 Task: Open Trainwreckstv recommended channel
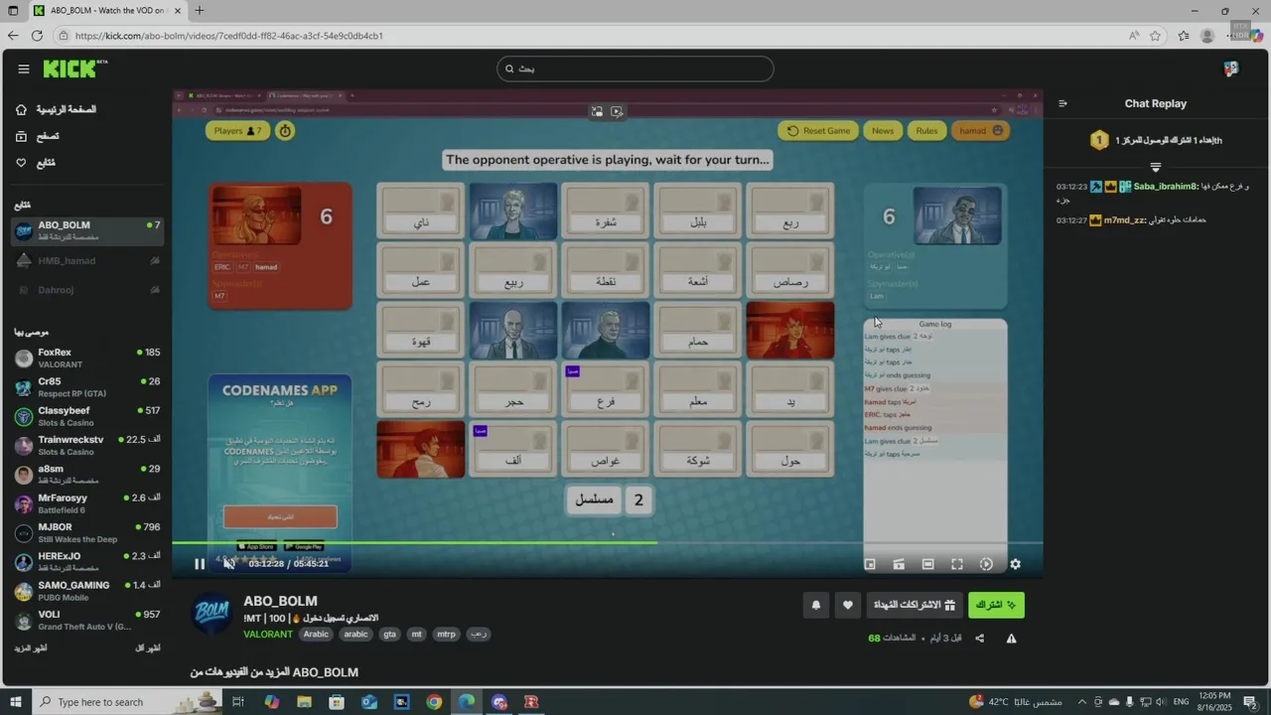tap(87, 445)
